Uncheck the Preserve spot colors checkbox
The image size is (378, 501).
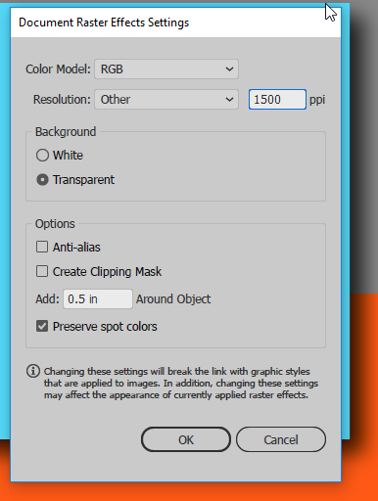click(x=42, y=326)
